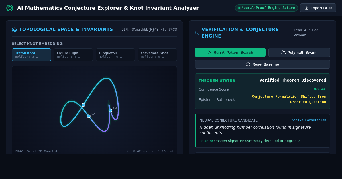The image size is (342, 179).
Task: Click the NEURAL CONJECTURE CANDIDATE heading
Action: (229, 120)
